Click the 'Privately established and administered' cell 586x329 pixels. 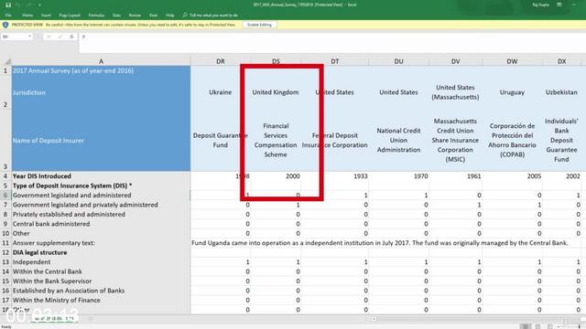tap(101, 214)
